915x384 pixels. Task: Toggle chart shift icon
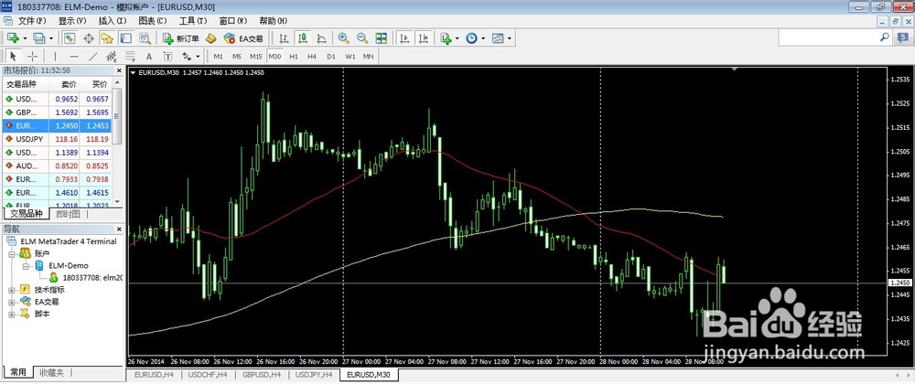[x=423, y=38]
